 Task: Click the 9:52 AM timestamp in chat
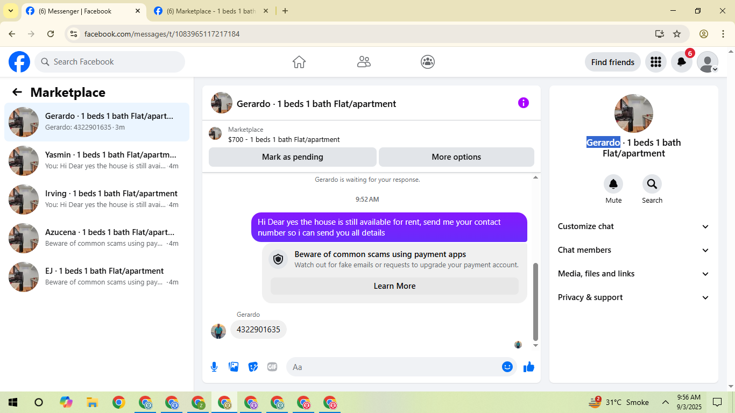[x=367, y=199]
